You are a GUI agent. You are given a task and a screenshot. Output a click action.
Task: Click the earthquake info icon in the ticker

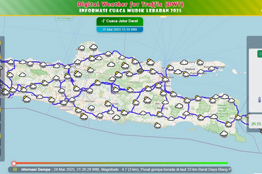15,169
